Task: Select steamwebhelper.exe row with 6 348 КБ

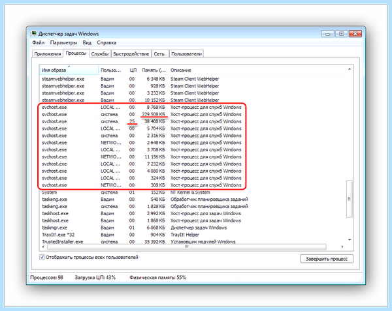Action: pyautogui.click(x=193, y=79)
